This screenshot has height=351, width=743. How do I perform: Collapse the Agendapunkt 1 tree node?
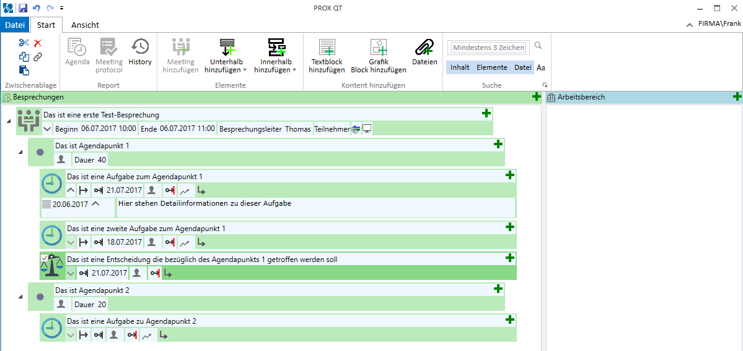20,152
